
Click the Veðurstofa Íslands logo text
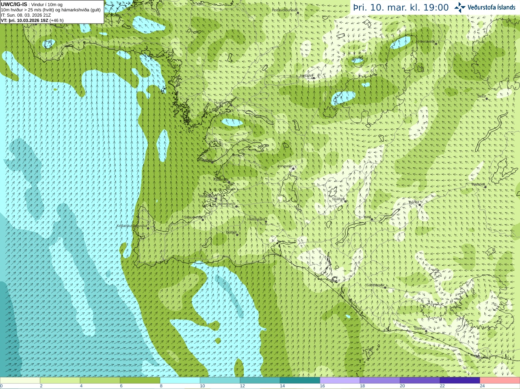[x=492, y=7]
